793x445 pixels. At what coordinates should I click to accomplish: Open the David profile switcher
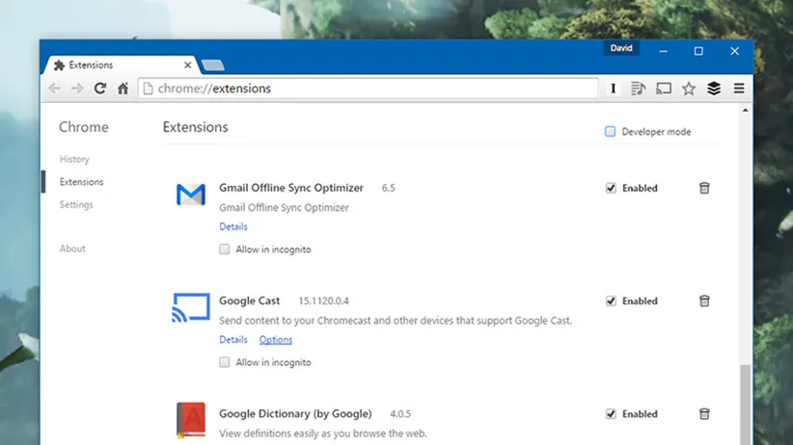(621, 47)
